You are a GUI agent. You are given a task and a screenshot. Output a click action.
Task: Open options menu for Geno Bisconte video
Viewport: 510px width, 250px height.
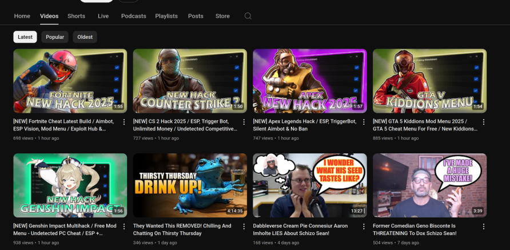[484, 226]
